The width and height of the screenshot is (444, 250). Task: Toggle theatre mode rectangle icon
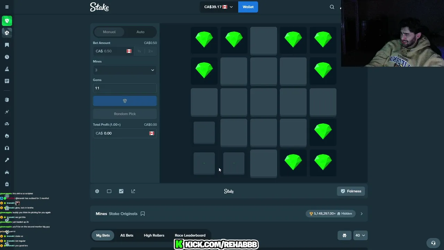[x=109, y=191]
